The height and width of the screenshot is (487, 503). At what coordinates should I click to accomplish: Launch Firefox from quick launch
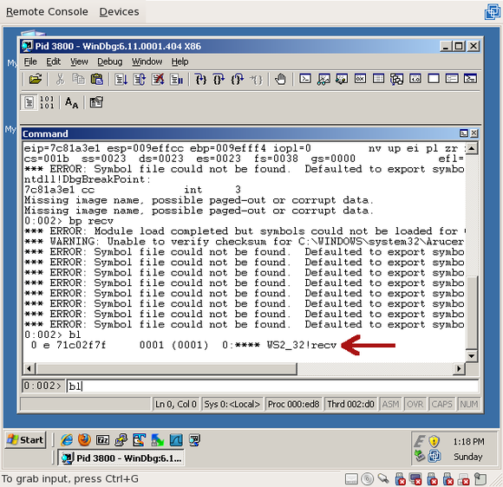84,440
